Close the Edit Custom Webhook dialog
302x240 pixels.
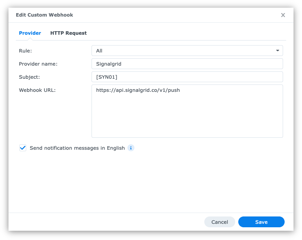pos(283,15)
